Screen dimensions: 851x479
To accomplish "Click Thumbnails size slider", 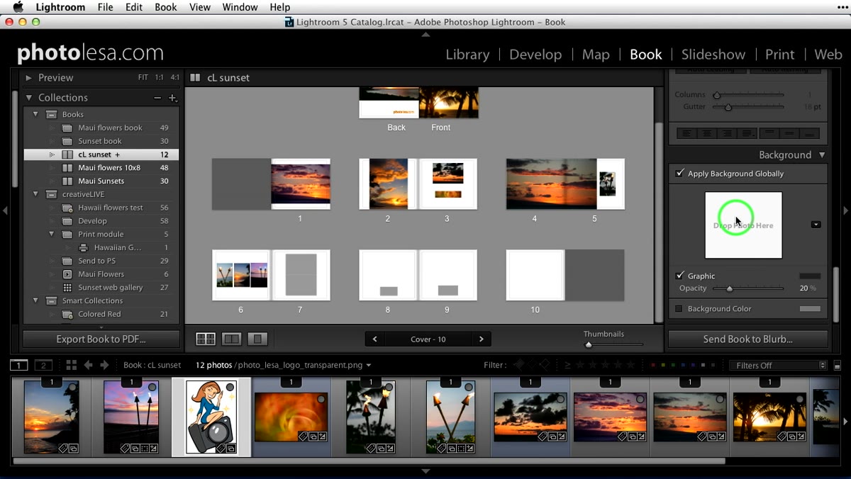I will point(614,345).
